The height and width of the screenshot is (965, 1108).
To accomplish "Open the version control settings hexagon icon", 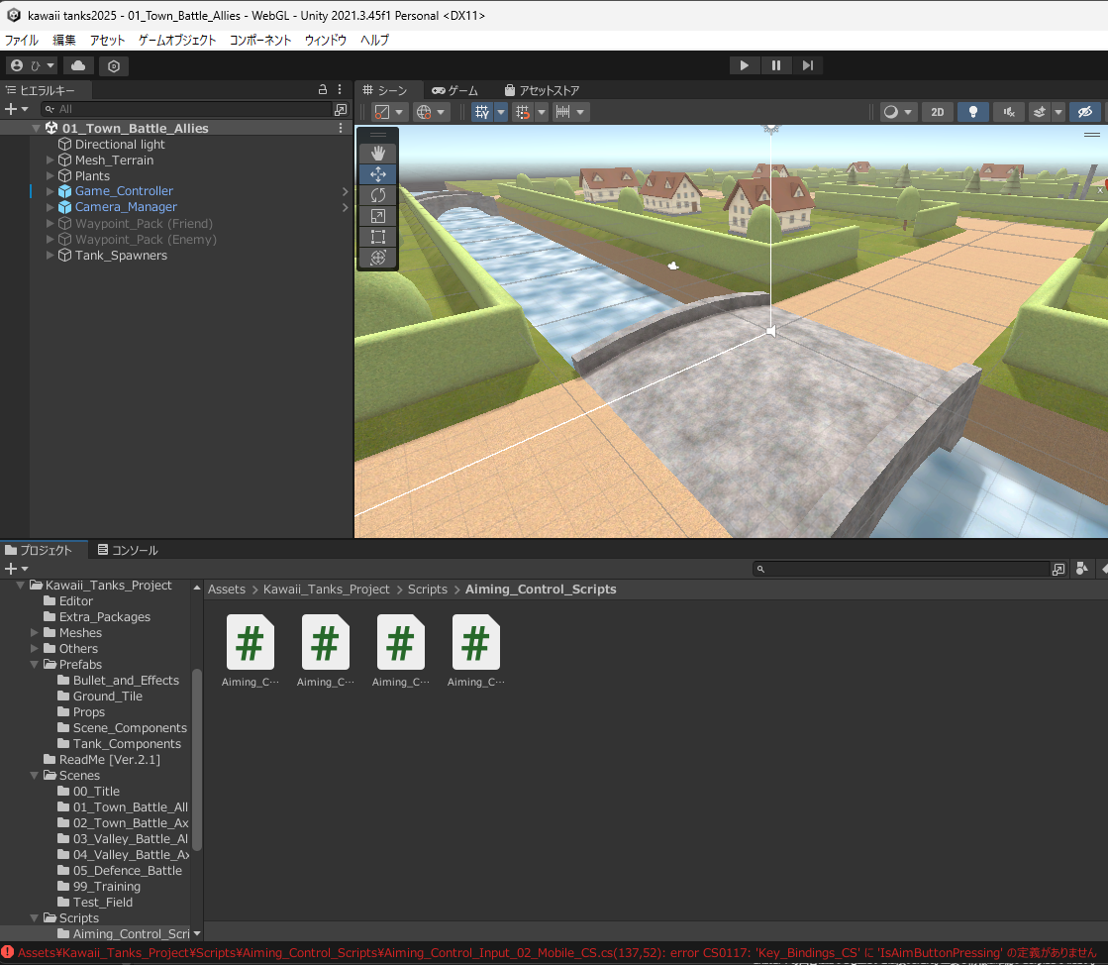I will (114, 65).
